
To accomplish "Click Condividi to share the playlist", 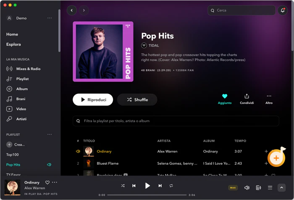I will pyautogui.click(x=247, y=99).
